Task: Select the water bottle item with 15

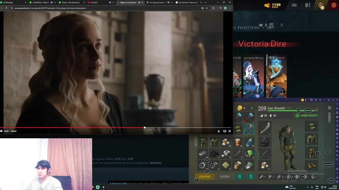Action: pos(249,142)
